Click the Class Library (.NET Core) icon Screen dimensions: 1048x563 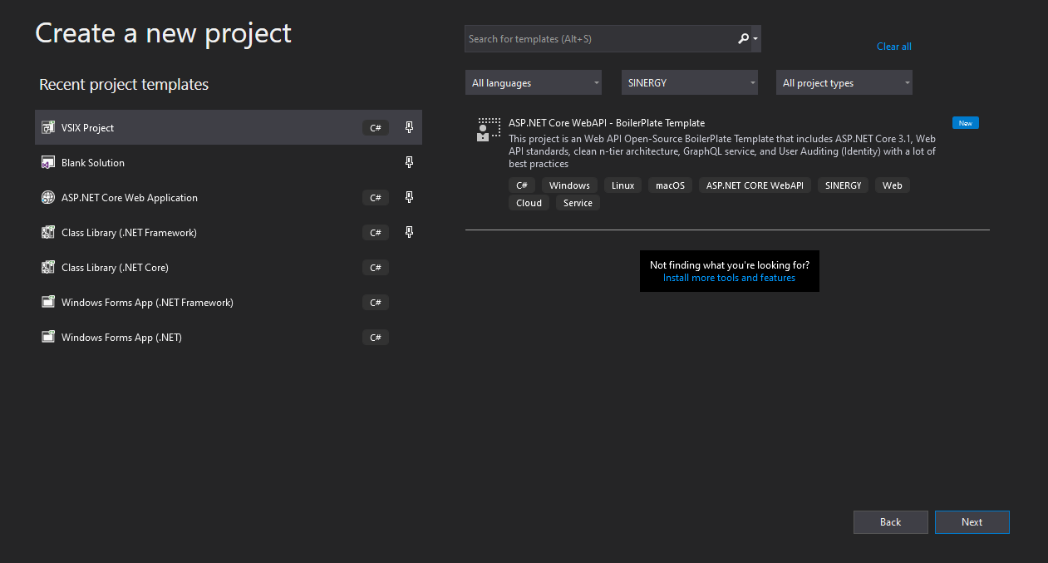click(x=48, y=268)
